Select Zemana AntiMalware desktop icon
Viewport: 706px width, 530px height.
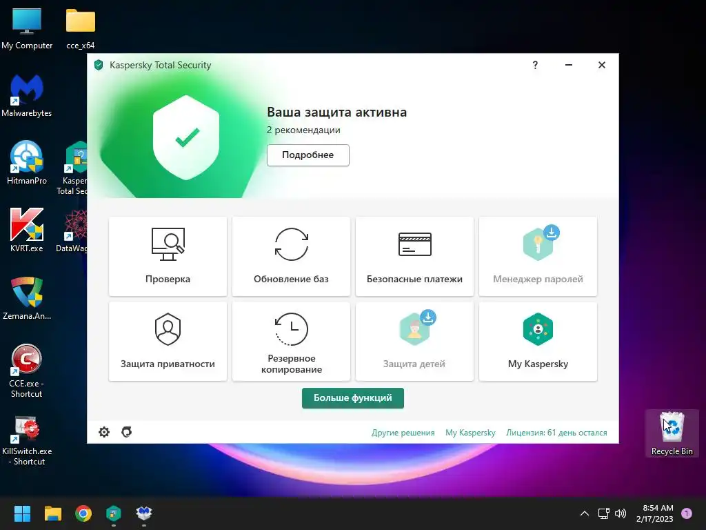[27, 298]
